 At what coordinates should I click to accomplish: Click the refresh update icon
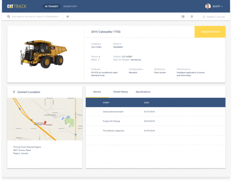pyautogui.click(x=204, y=17)
